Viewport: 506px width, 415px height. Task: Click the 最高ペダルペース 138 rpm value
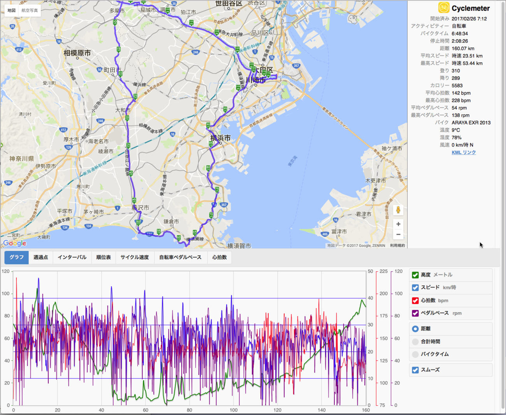(x=460, y=116)
